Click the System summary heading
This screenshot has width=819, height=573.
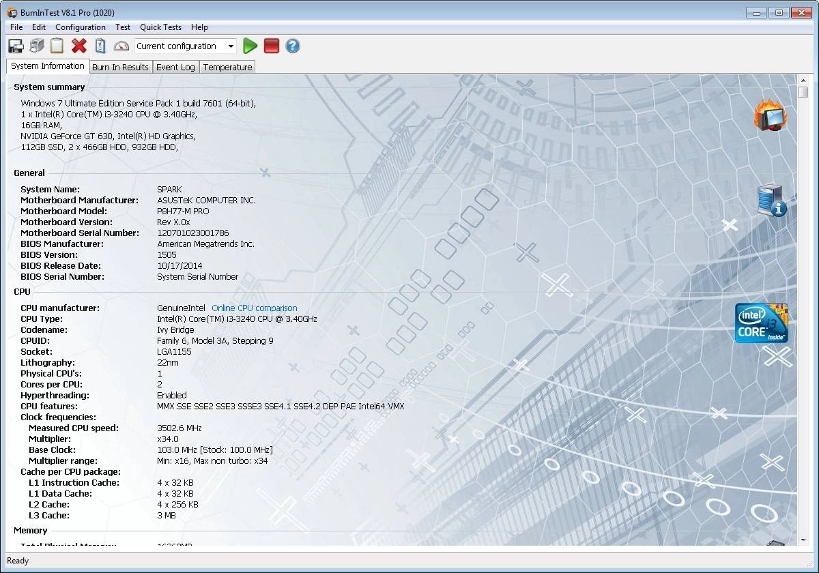pyautogui.click(x=49, y=87)
